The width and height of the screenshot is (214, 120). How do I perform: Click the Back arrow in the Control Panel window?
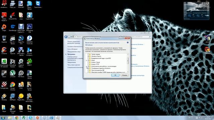pyautogui.click(x=66, y=37)
